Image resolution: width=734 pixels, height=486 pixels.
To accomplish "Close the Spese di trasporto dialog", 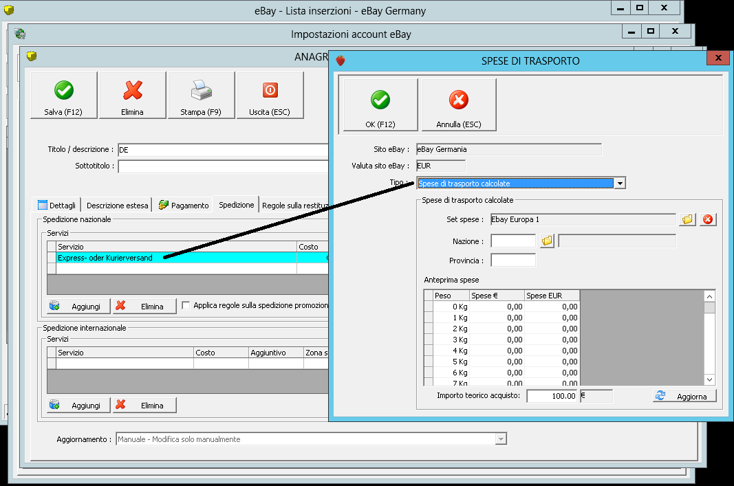I will [x=718, y=58].
